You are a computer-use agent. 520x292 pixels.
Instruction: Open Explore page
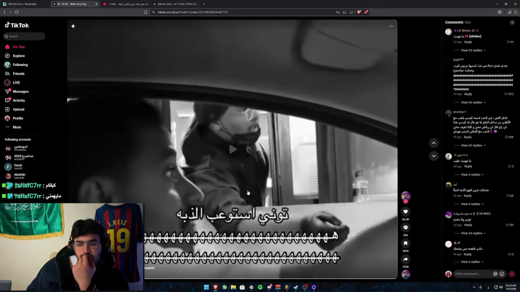[x=15, y=56]
